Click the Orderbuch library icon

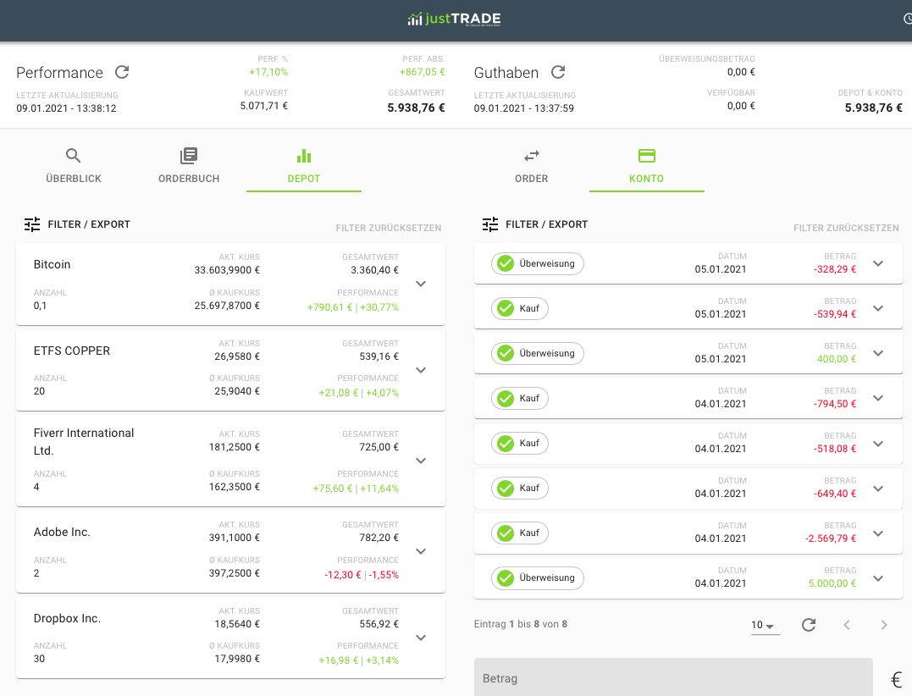[x=189, y=156]
